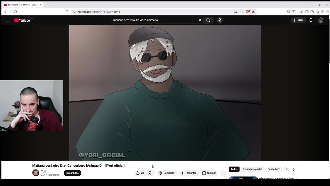The width and height of the screenshot is (330, 186).
Task: Select the Mañana será otro Día tab
Action: click(x=23, y=5)
